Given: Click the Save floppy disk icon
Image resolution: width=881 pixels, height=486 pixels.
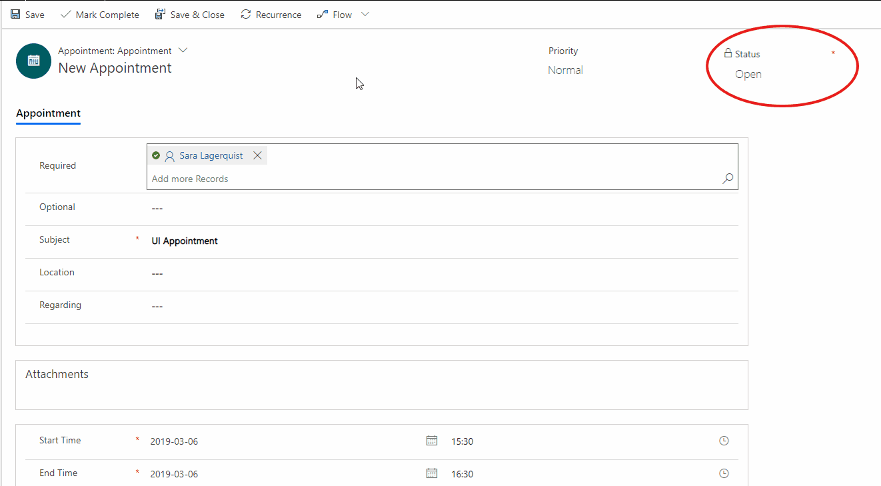Looking at the screenshot, I should (x=15, y=15).
